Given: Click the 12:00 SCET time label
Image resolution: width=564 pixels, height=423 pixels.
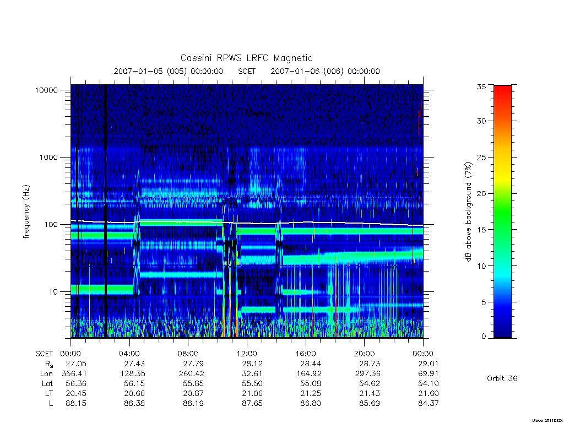Looking at the screenshot, I should tap(247, 354).
